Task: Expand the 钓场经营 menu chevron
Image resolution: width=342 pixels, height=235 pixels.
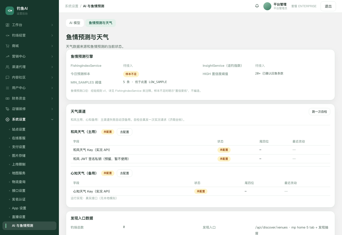Action: click(52, 35)
